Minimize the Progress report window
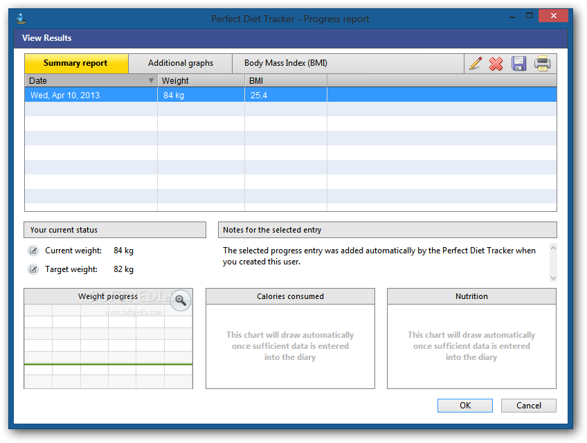Image resolution: width=587 pixels, height=443 pixels. coord(512,17)
